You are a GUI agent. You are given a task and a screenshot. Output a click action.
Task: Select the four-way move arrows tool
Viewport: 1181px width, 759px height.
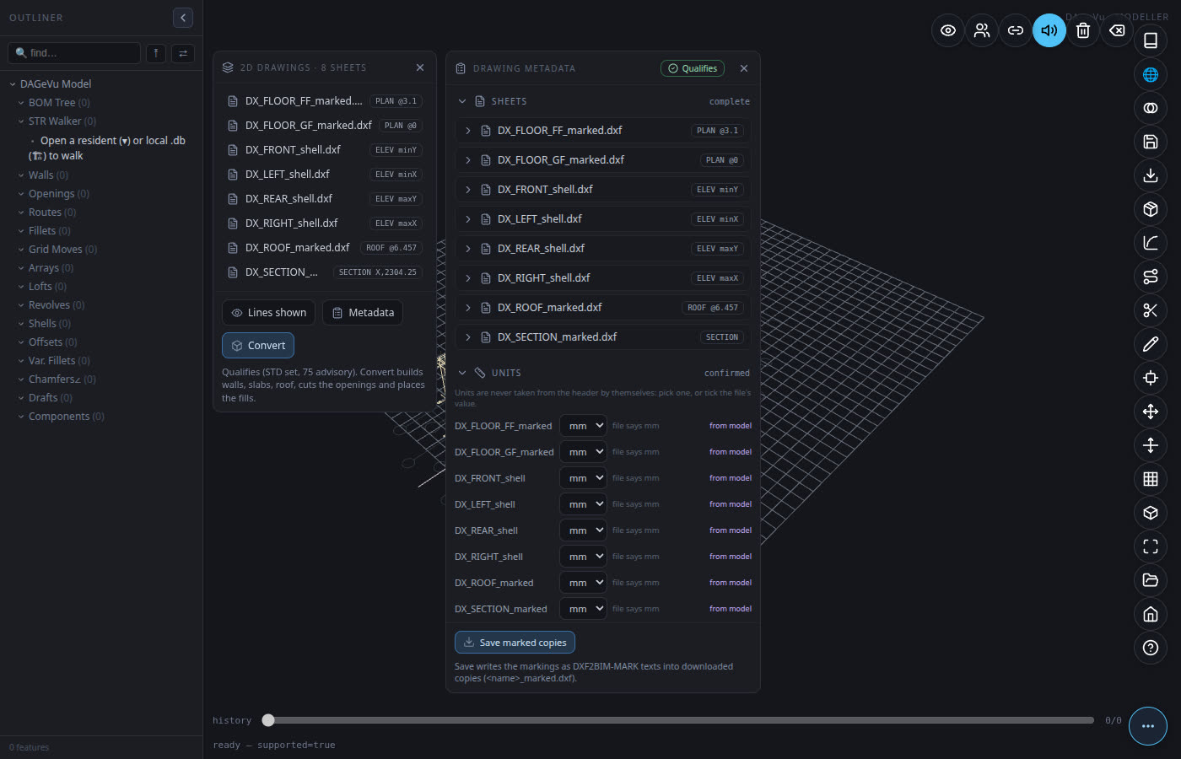point(1151,412)
